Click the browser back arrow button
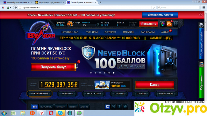The height and width of the screenshot is (116, 207). [x=16, y=8]
